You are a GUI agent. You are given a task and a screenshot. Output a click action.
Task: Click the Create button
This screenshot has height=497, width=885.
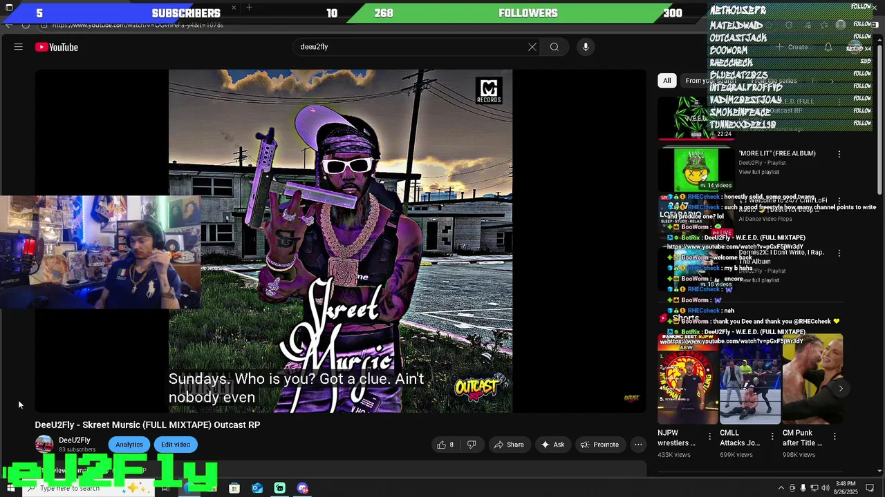[x=792, y=47]
